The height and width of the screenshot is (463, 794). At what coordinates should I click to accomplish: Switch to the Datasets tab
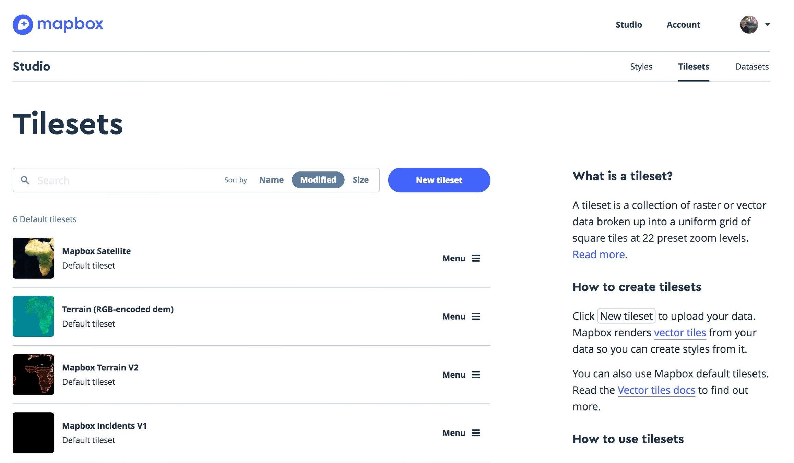click(x=752, y=67)
